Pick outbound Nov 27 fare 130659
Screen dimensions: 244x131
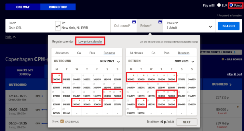click(107, 103)
